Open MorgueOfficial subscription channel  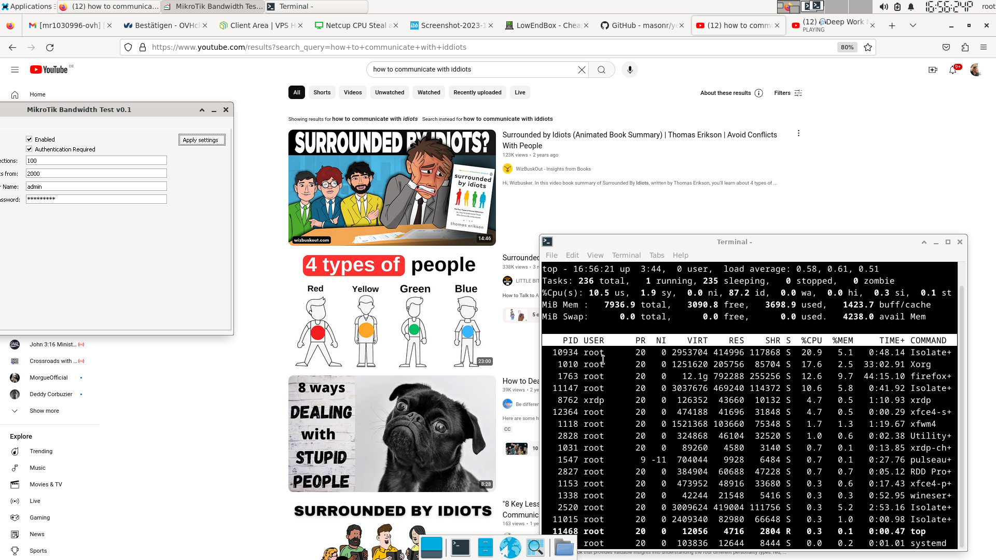tap(49, 377)
